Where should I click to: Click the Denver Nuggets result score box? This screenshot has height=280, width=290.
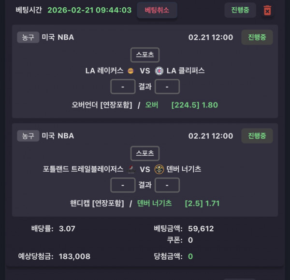pos(167,185)
